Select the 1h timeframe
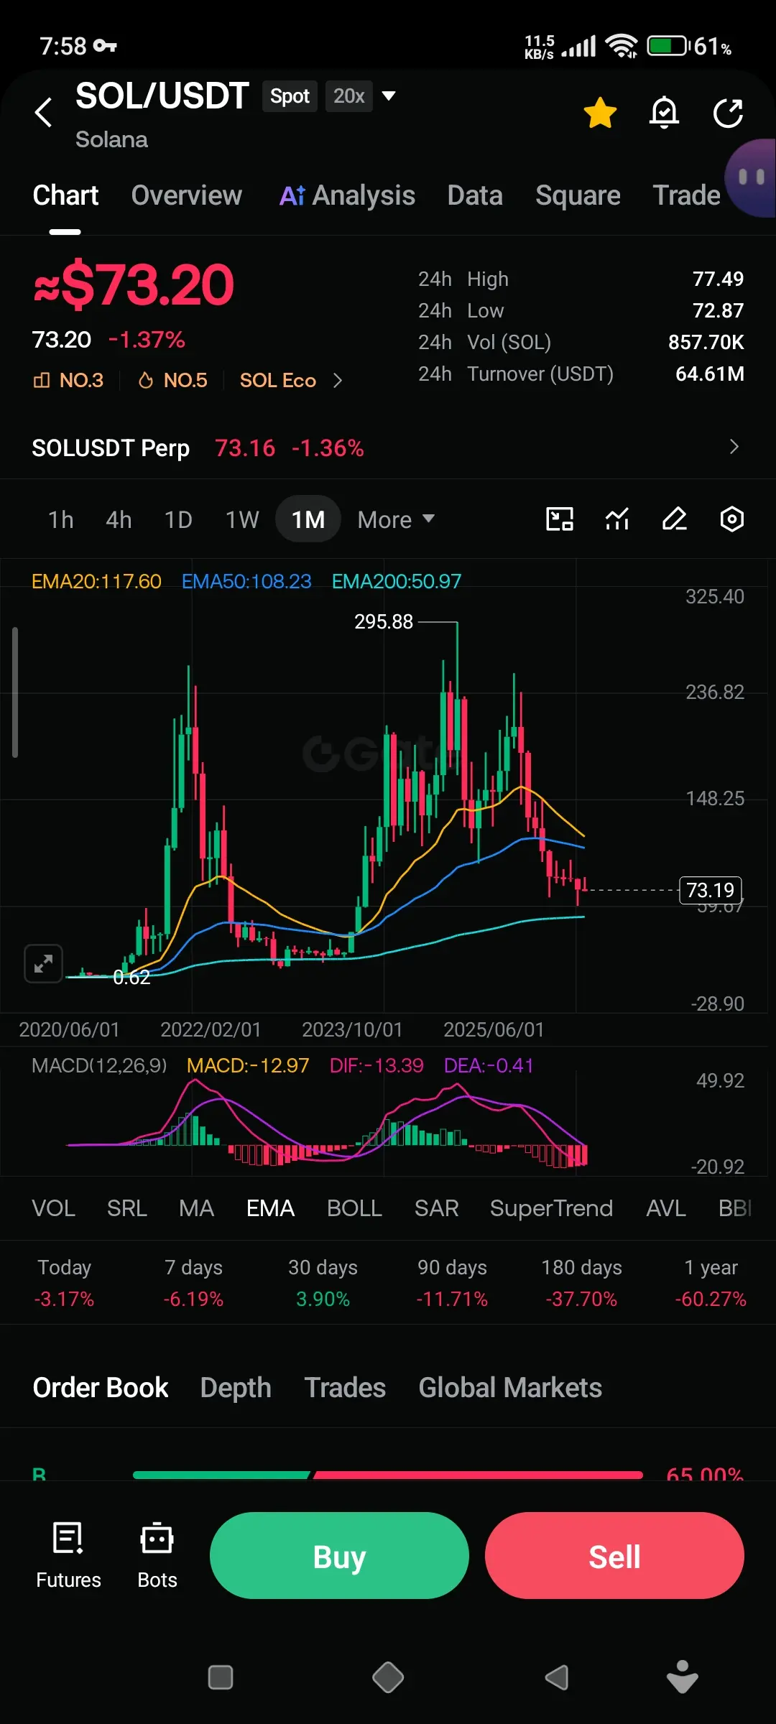Viewport: 776px width, 1724px height. pos(61,519)
